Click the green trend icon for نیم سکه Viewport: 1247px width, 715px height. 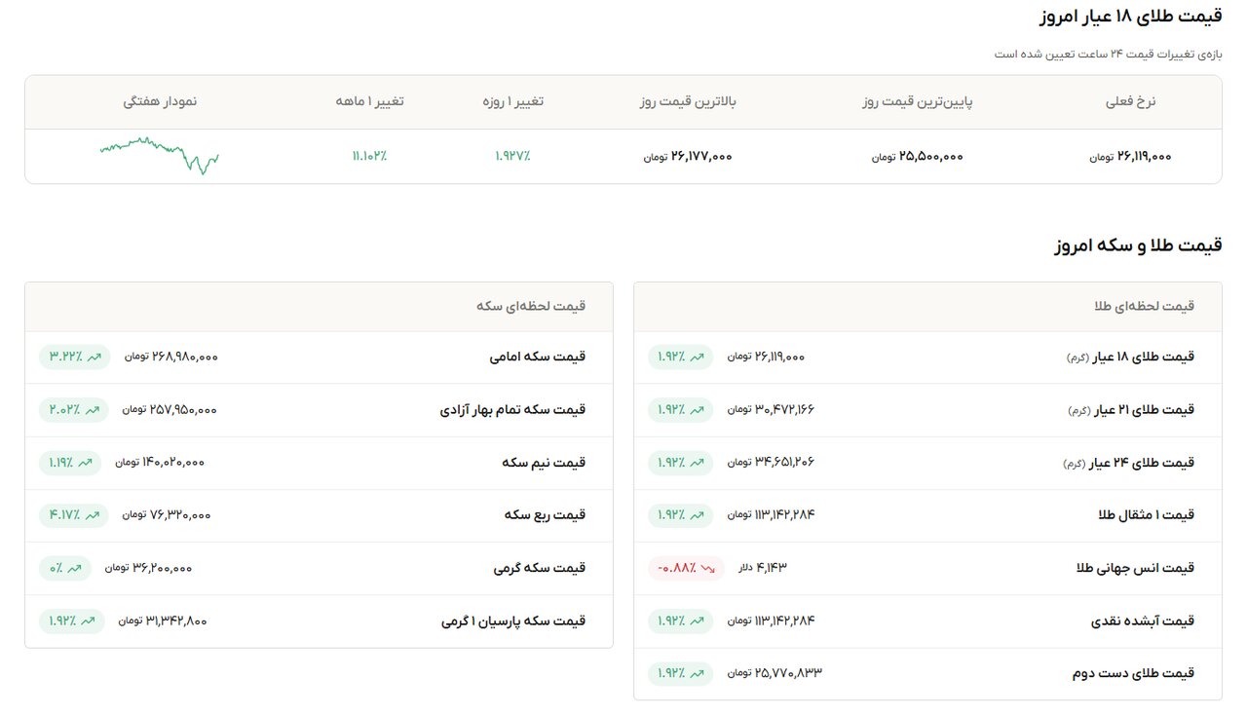(86, 463)
